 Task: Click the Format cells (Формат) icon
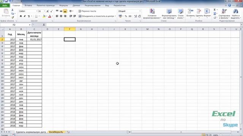coord(207,11)
